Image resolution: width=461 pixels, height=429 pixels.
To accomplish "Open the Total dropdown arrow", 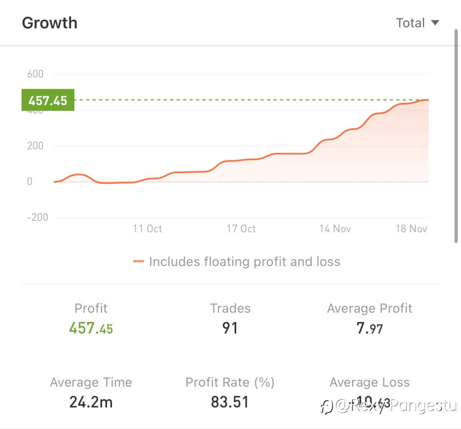I will pos(435,23).
